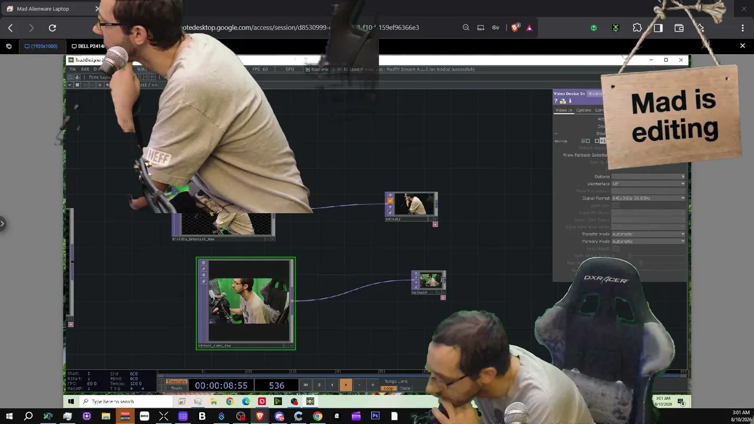Open the remote notification center icon
The image size is (754, 424).
pyautogui.click(x=682, y=402)
